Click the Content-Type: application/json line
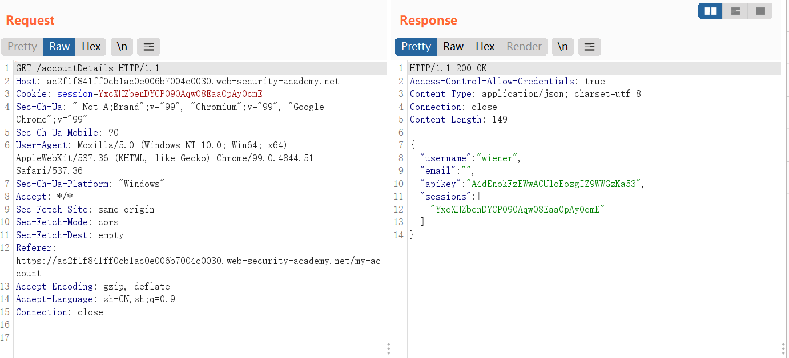789x358 pixels. coord(525,94)
